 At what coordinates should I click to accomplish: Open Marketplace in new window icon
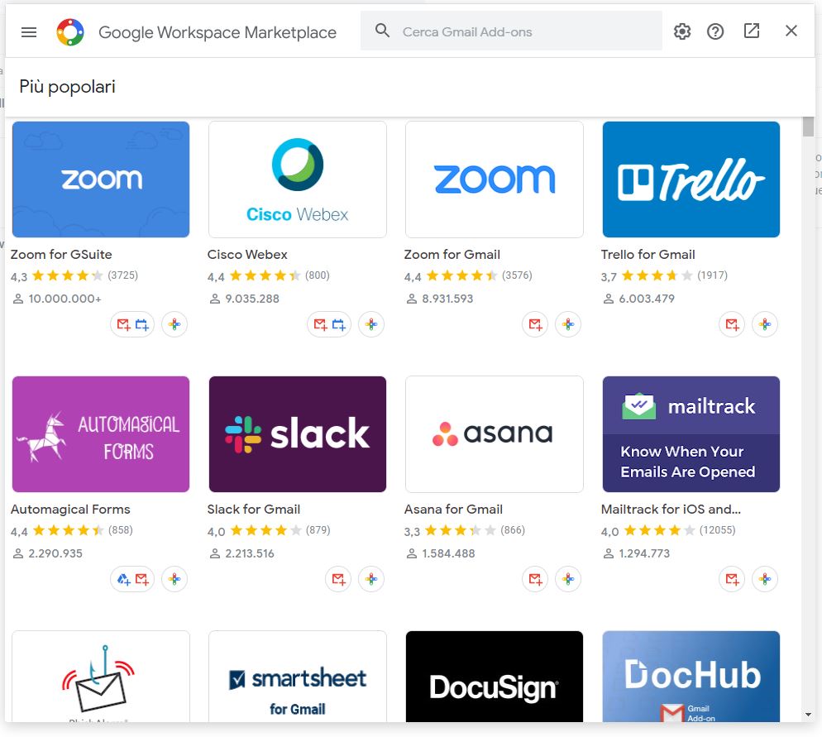click(x=752, y=31)
